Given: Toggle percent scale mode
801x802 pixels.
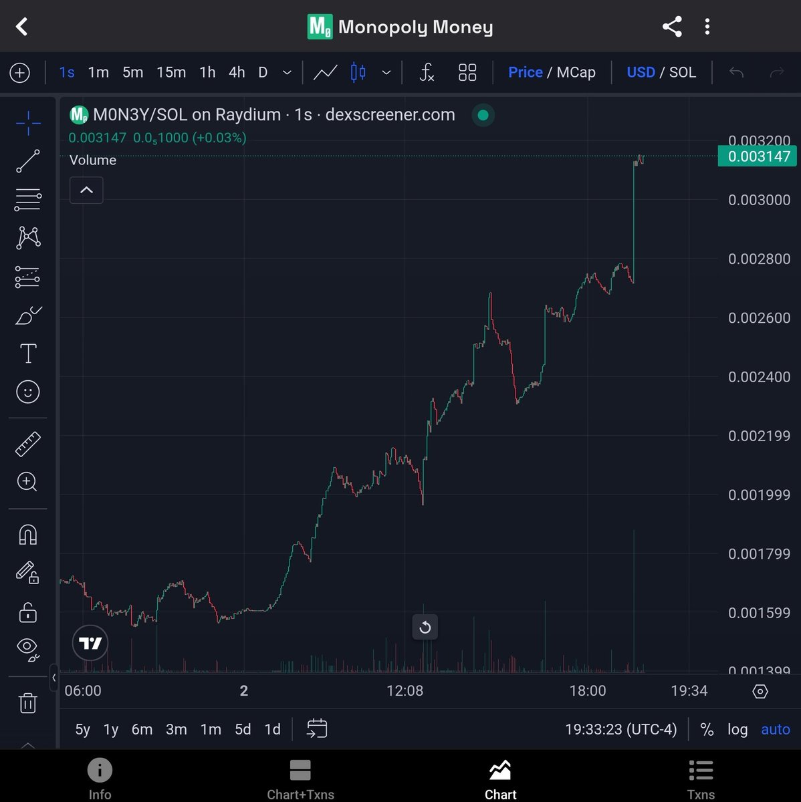Looking at the screenshot, I should click(707, 729).
